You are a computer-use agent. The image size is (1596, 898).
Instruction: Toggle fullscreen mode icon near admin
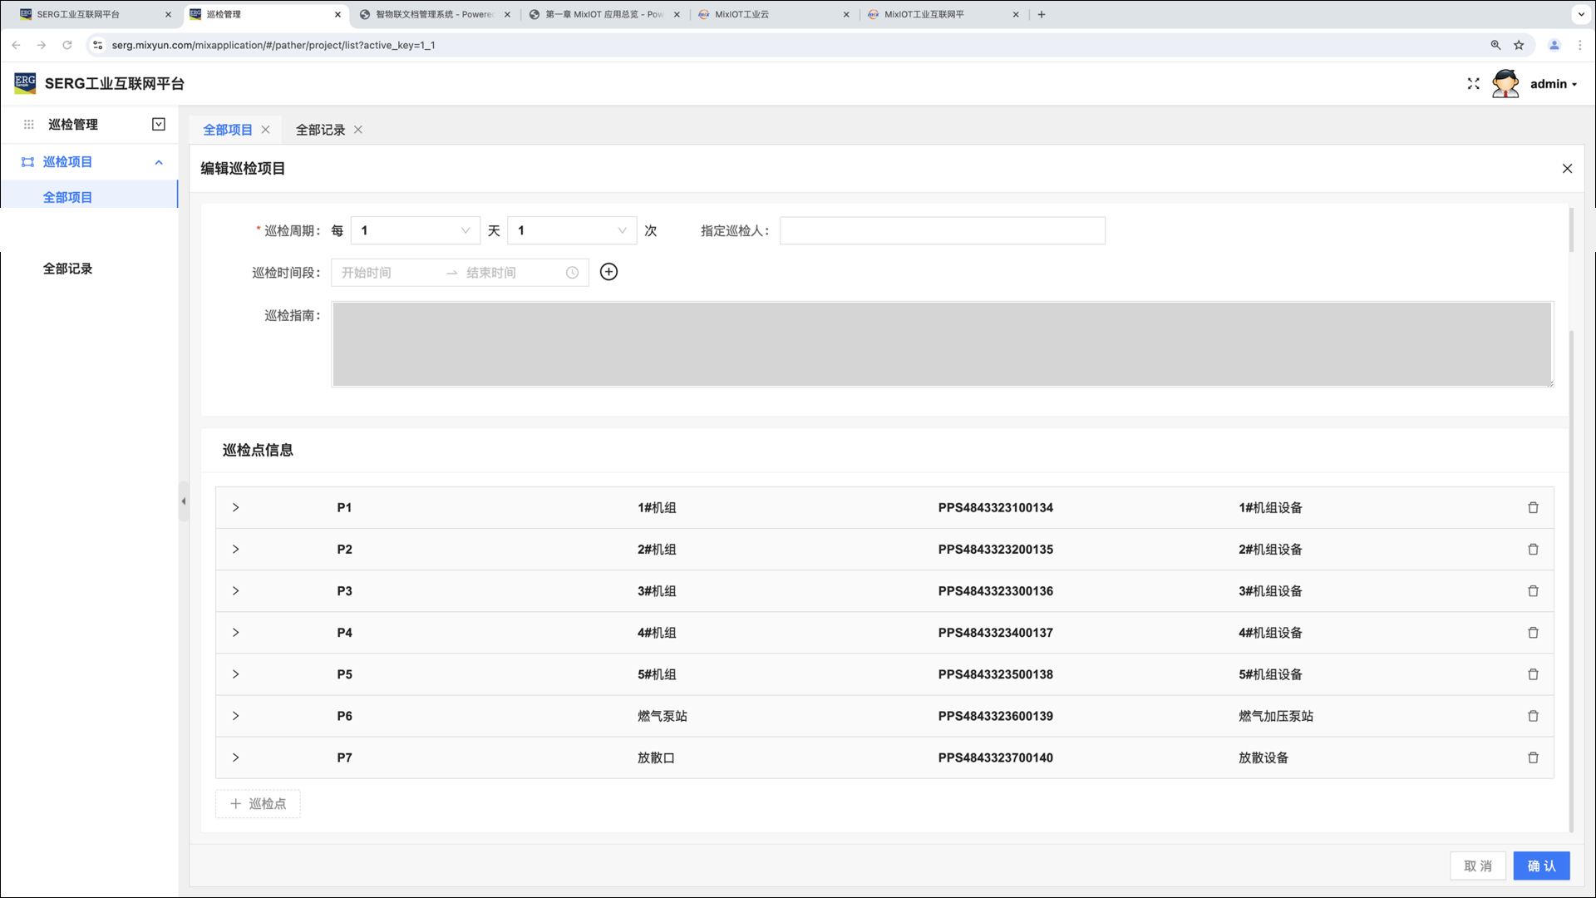[1473, 84]
